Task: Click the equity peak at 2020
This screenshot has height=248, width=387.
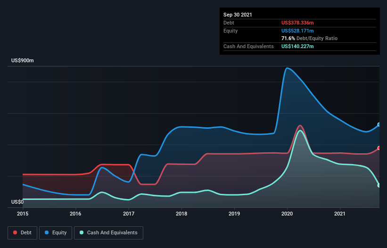Action: coord(287,68)
